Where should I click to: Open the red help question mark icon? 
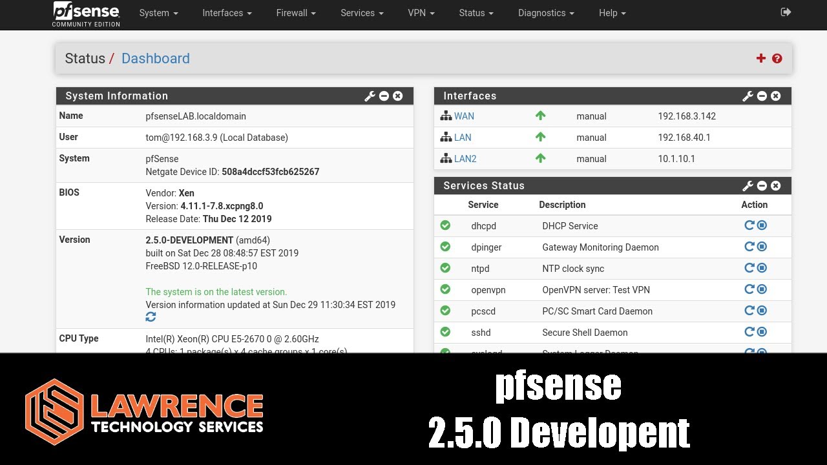(x=777, y=58)
